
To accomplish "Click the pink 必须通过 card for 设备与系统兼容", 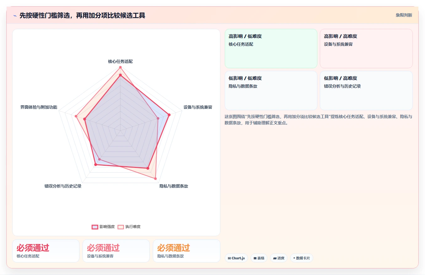I will [x=116, y=251].
